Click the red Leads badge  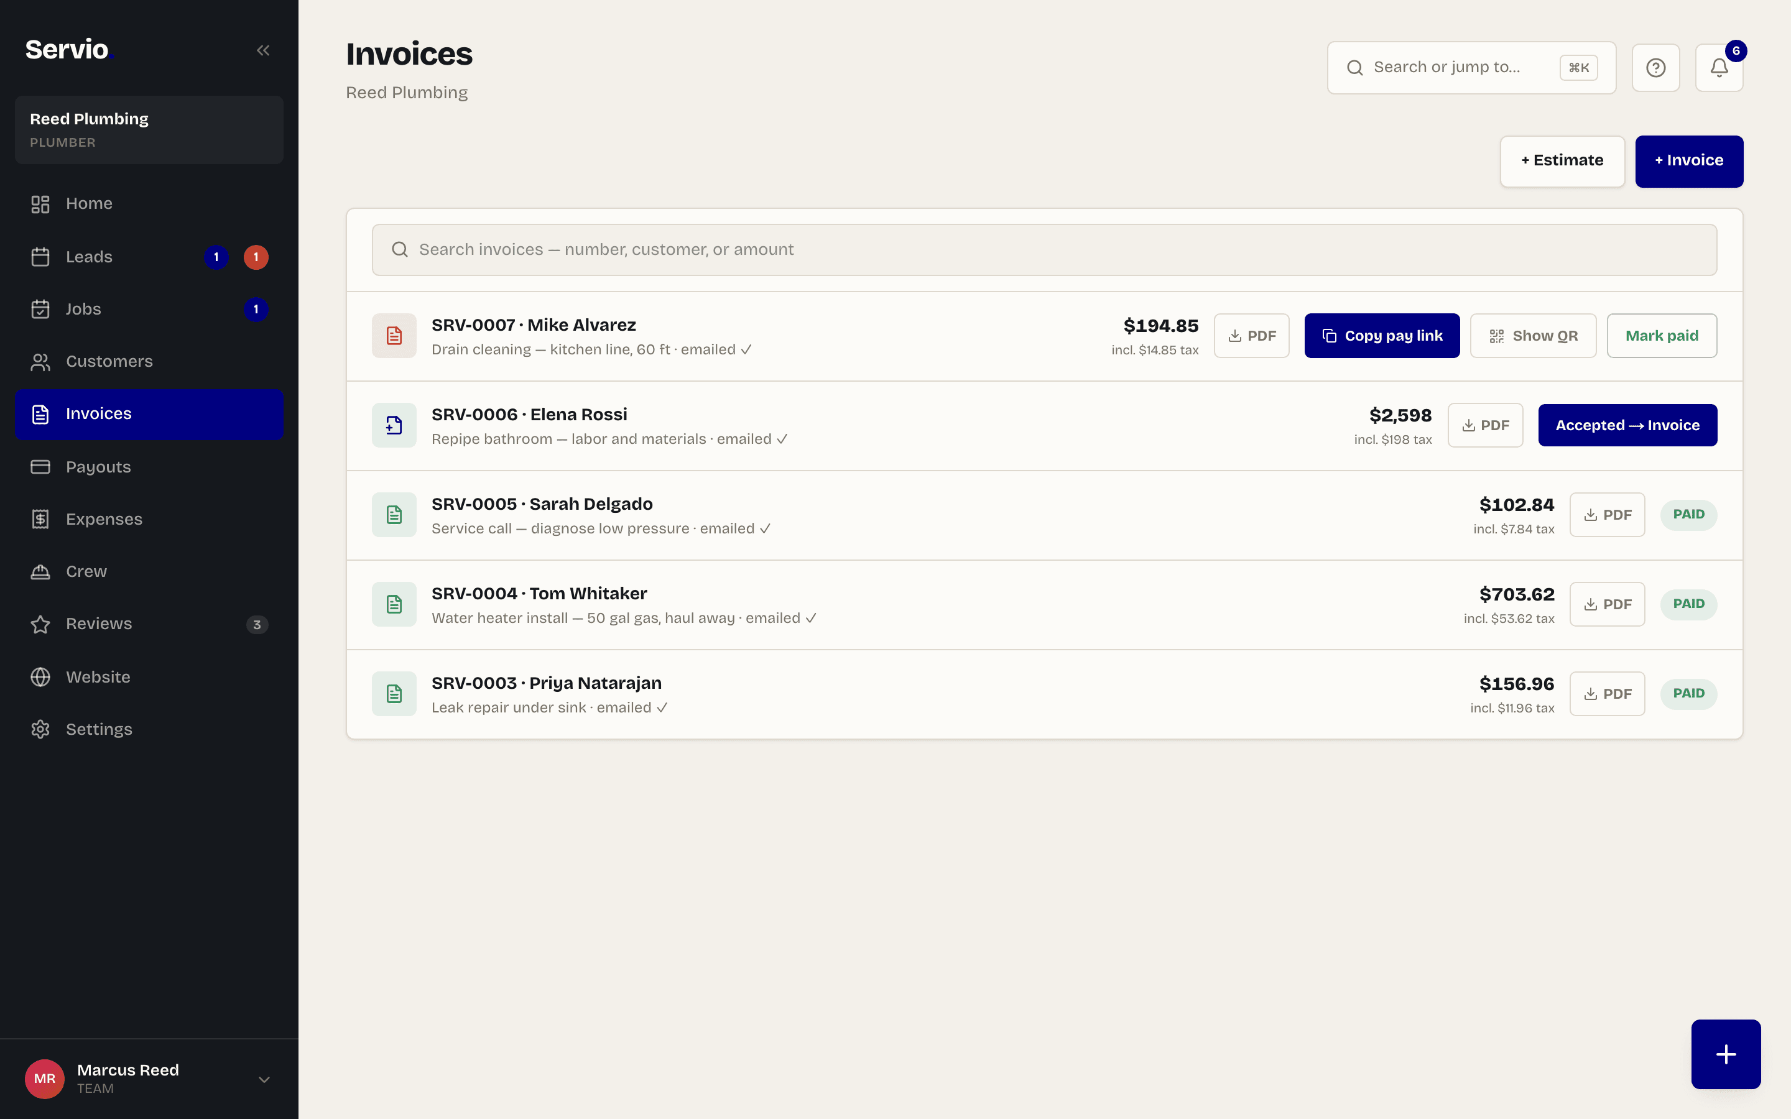256,257
